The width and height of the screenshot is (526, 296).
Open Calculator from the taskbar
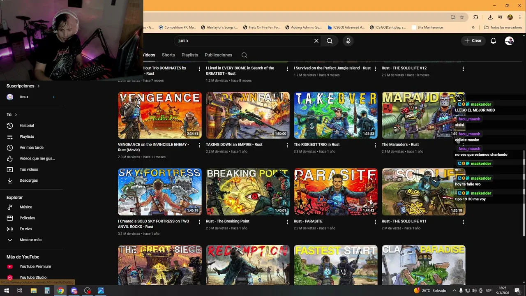(47, 291)
